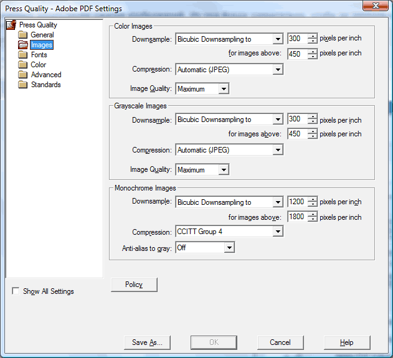Screen dimensions: 393x358
Task: Click Monochrome Images 1200 ppi field
Action: [x=298, y=202]
